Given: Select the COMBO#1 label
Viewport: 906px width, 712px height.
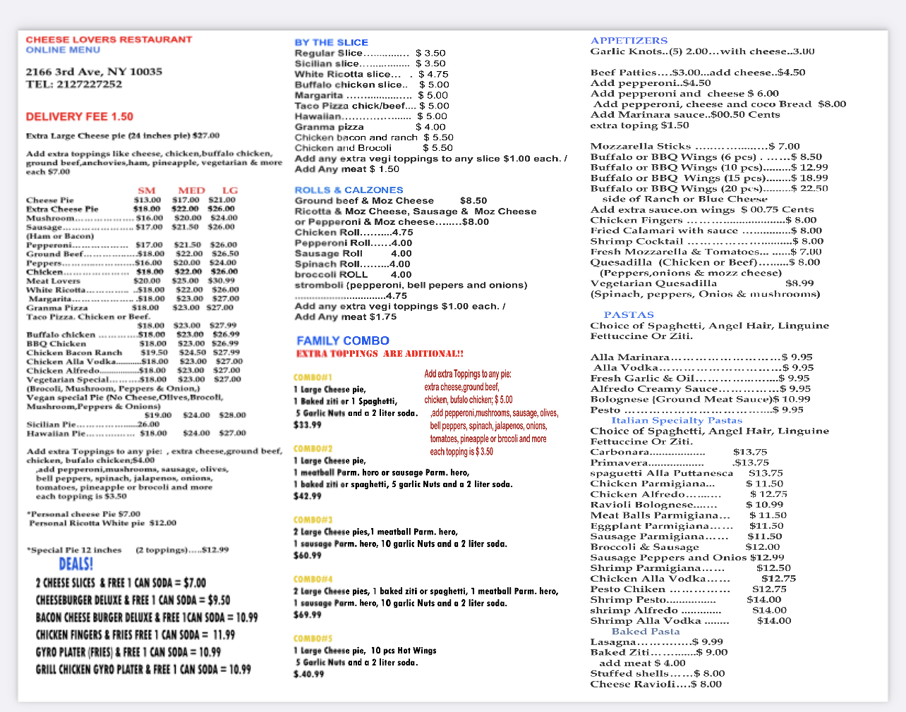Looking at the screenshot, I should (313, 377).
